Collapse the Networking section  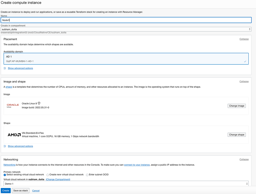coord(244,159)
